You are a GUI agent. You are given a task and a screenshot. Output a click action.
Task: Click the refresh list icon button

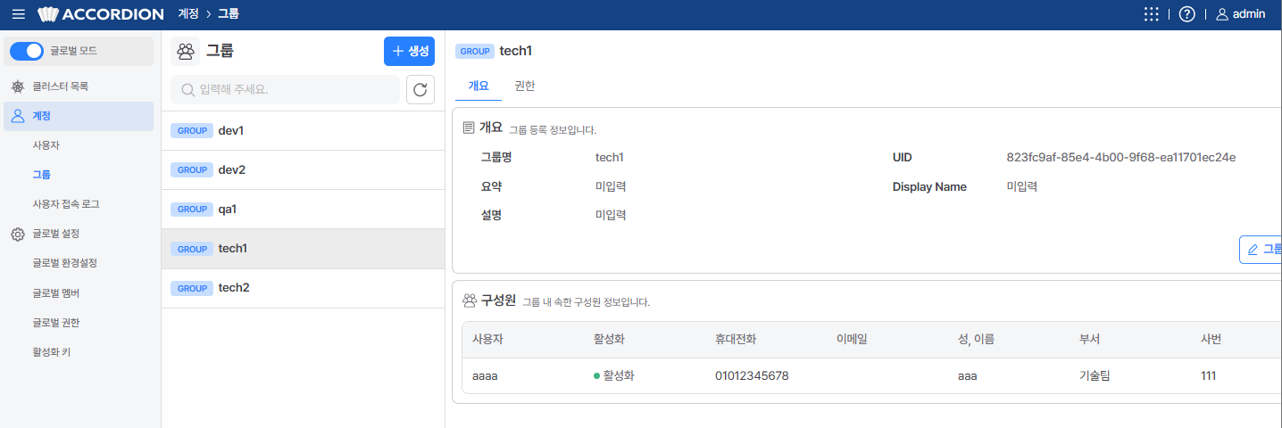(x=420, y=89)
